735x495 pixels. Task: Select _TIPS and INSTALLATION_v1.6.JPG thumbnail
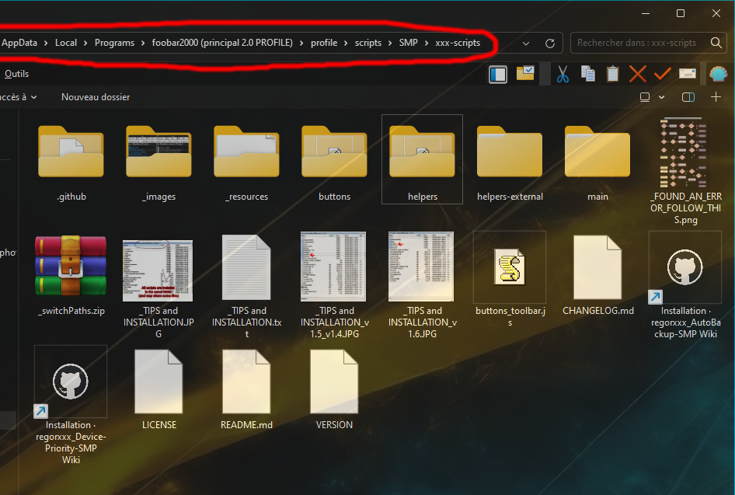(423, 286)
